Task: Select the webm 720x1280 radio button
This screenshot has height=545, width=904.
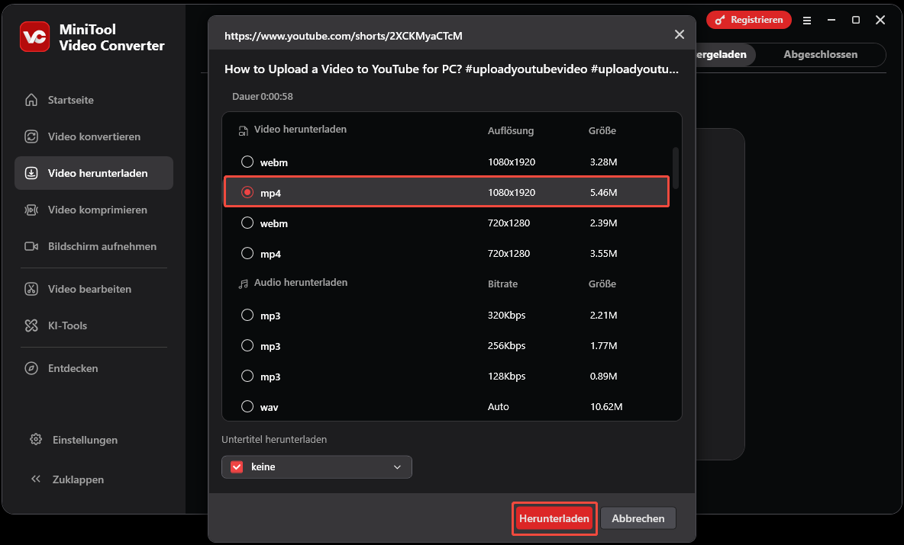Action: [x=247, y=223]
